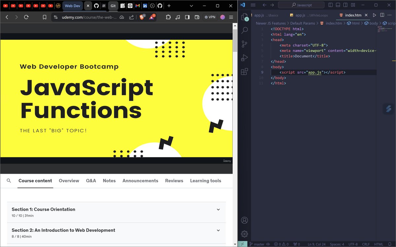Change CRLF line ending setting
Image resolution: width=396 pixels, height=247 pixels.
[x=366, y=244]
